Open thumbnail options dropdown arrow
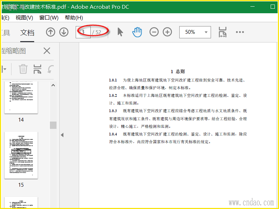Screen dimensions: 279x209 pyautogui.click(x=4, y=69)
